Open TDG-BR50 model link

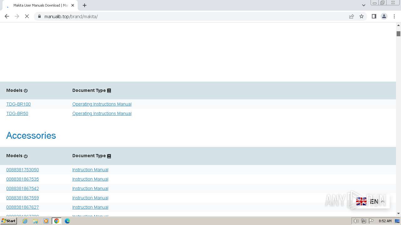[17, 113]
